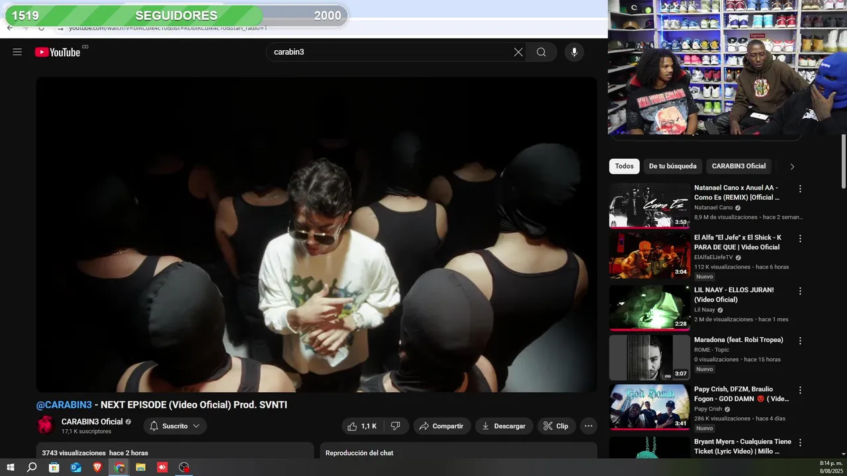Screen dimensions: 847x476
Task: Go to the YouTube home logo
Action: (58, 52)
